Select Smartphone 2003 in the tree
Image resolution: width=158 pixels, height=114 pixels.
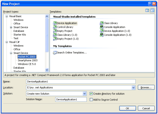28,60
